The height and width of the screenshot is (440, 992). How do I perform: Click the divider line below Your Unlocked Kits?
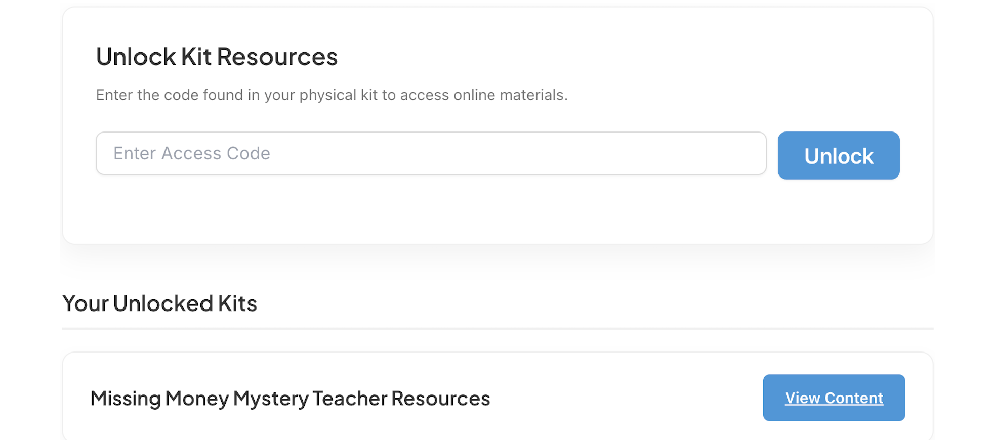coord(498,329)
